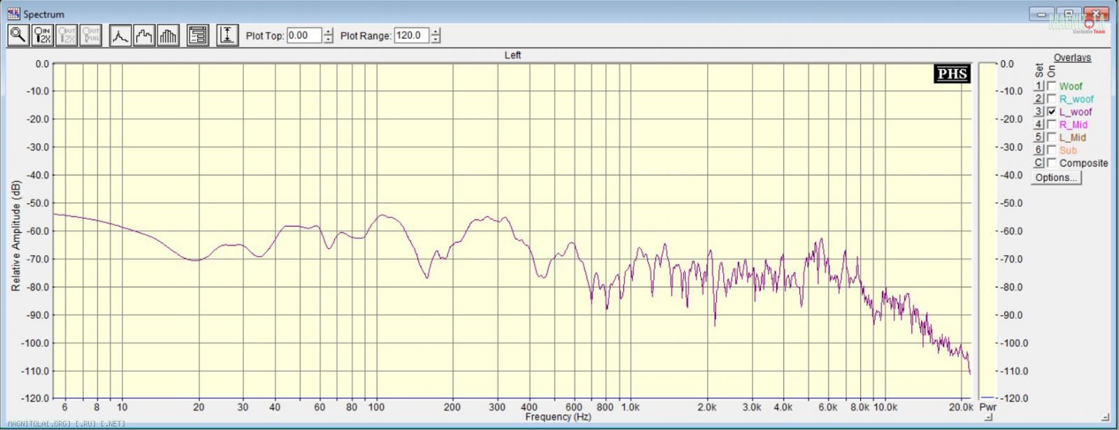Enable the R_woof overlay checkbox
This screenshot has width=1119, height=430.
pyautogui.click(x=1051, y=99)
